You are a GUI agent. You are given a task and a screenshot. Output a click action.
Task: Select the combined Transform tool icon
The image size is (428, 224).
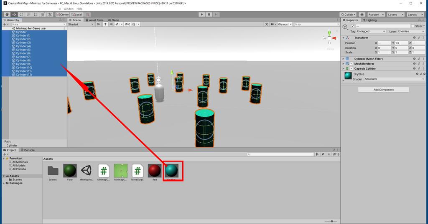pyautogui.click(x=43, y=15)
